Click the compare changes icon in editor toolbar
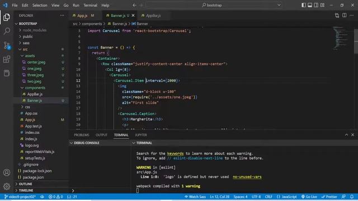The width and height of the screenshot is (358, 201). 337,16
